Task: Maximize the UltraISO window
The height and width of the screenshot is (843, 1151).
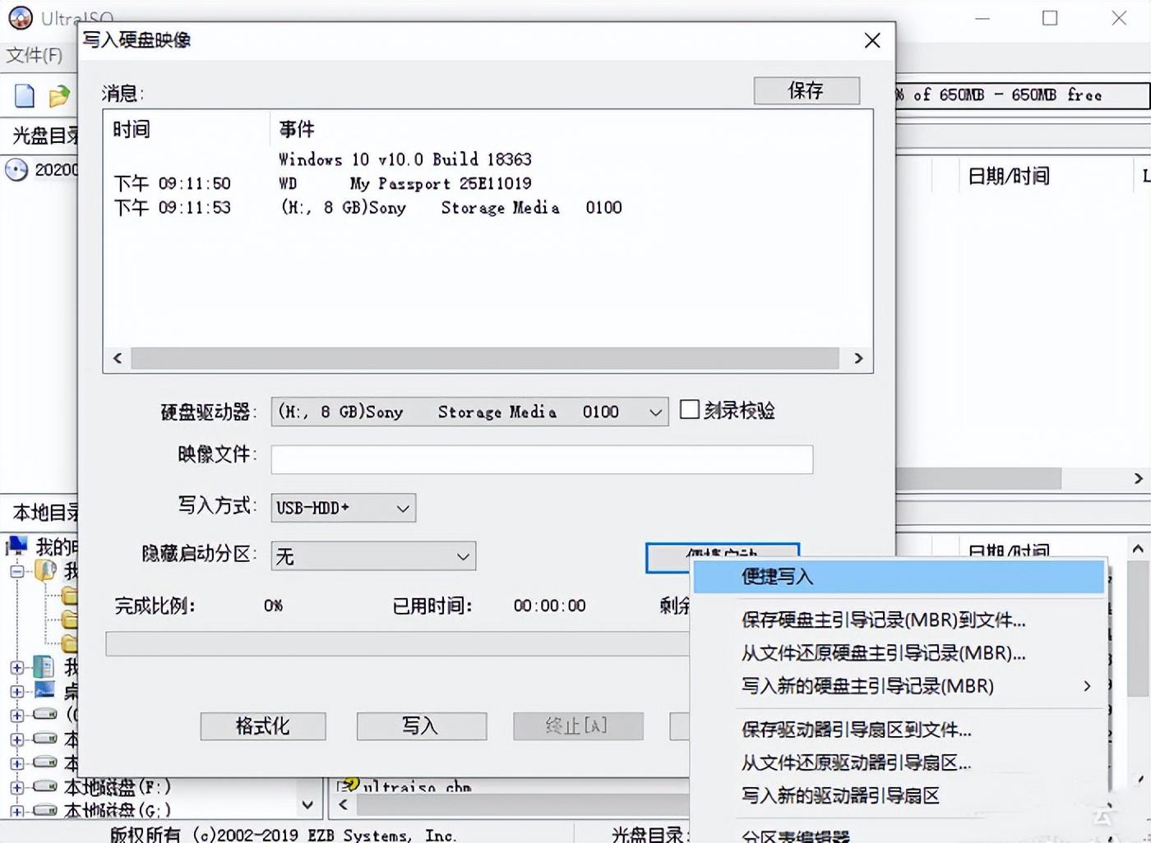Action: (1050, 18)
